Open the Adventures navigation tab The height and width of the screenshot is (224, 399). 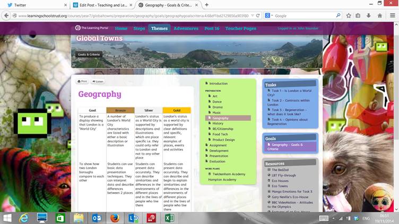pyautogui.click(x=186, y=29)
